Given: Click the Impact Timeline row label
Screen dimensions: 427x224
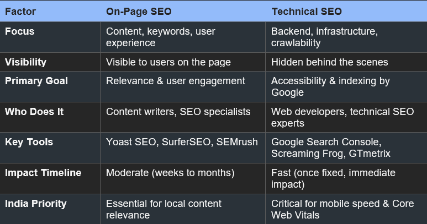Looking at the screenshot, I should [x=43, y=173].
